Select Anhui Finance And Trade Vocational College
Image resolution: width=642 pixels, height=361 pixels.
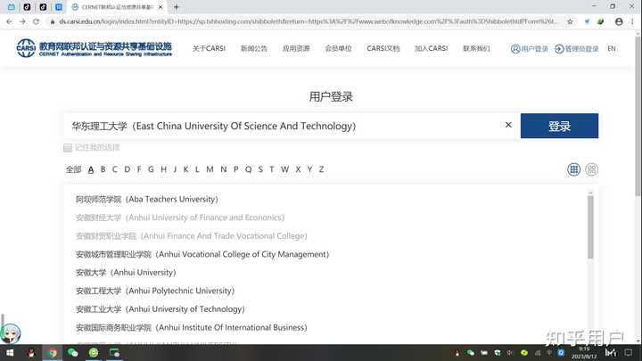[x=191, y=235]
